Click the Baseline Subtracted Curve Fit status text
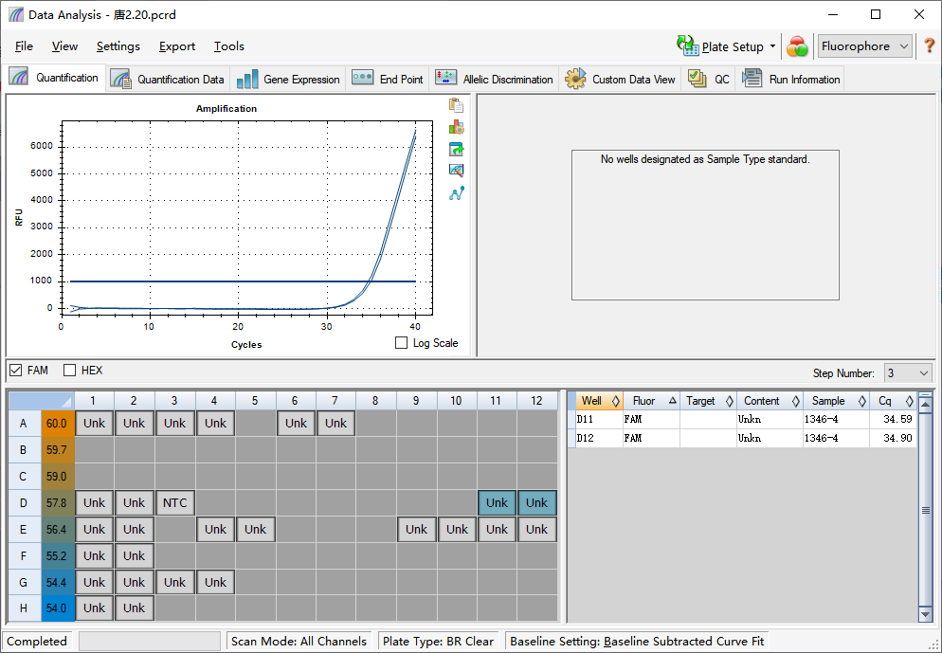Screen dimensions: 942x653 click(x=683, y=641)
